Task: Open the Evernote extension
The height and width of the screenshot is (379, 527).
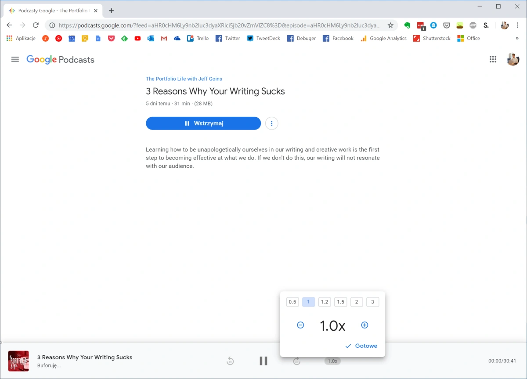Action: point(407,25)
